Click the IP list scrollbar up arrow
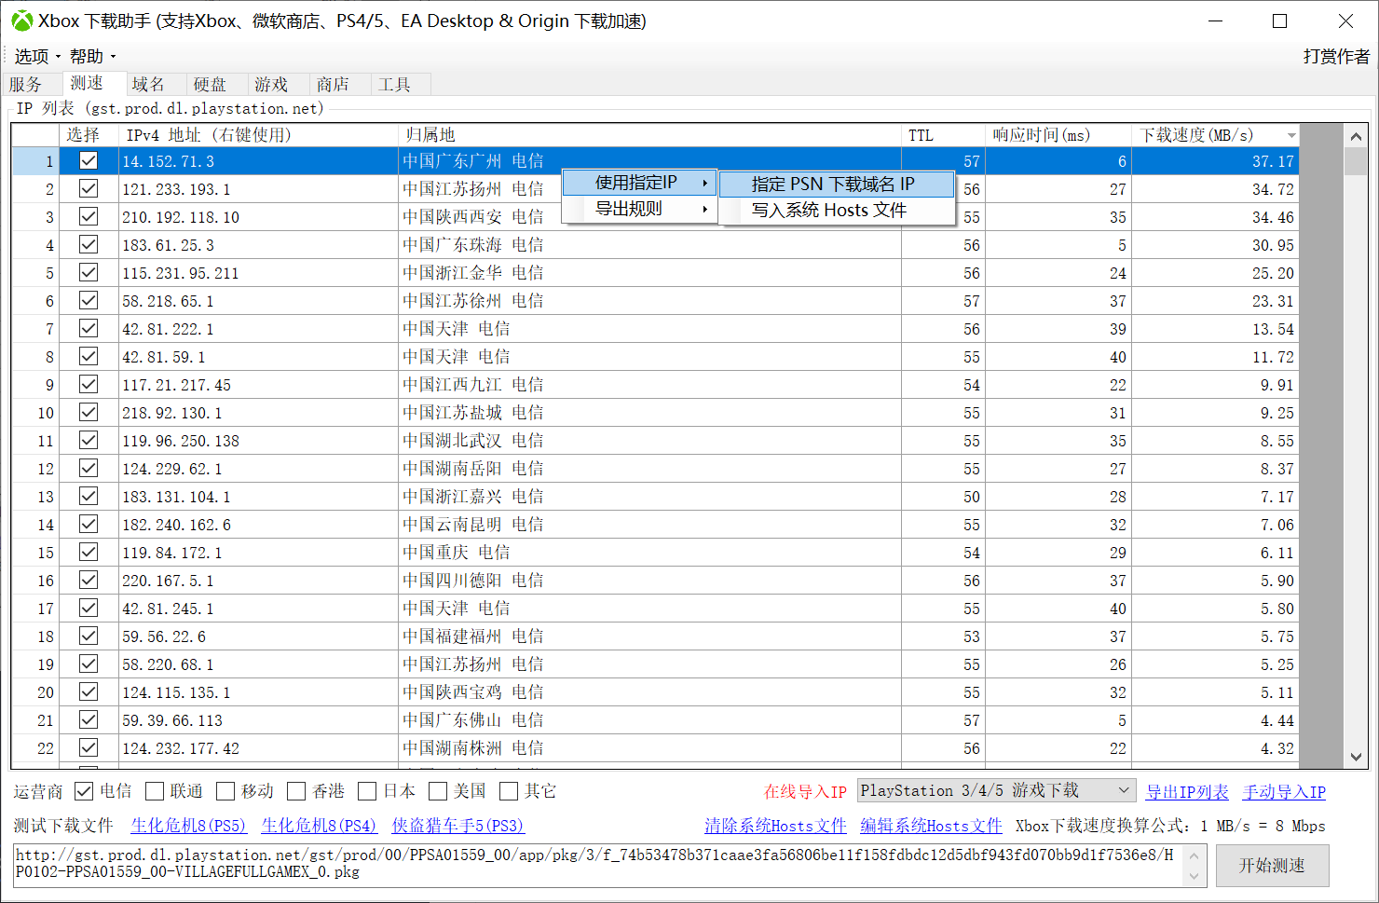 pos(1356,136)
